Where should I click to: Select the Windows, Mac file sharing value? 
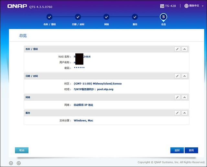[83, 120]
